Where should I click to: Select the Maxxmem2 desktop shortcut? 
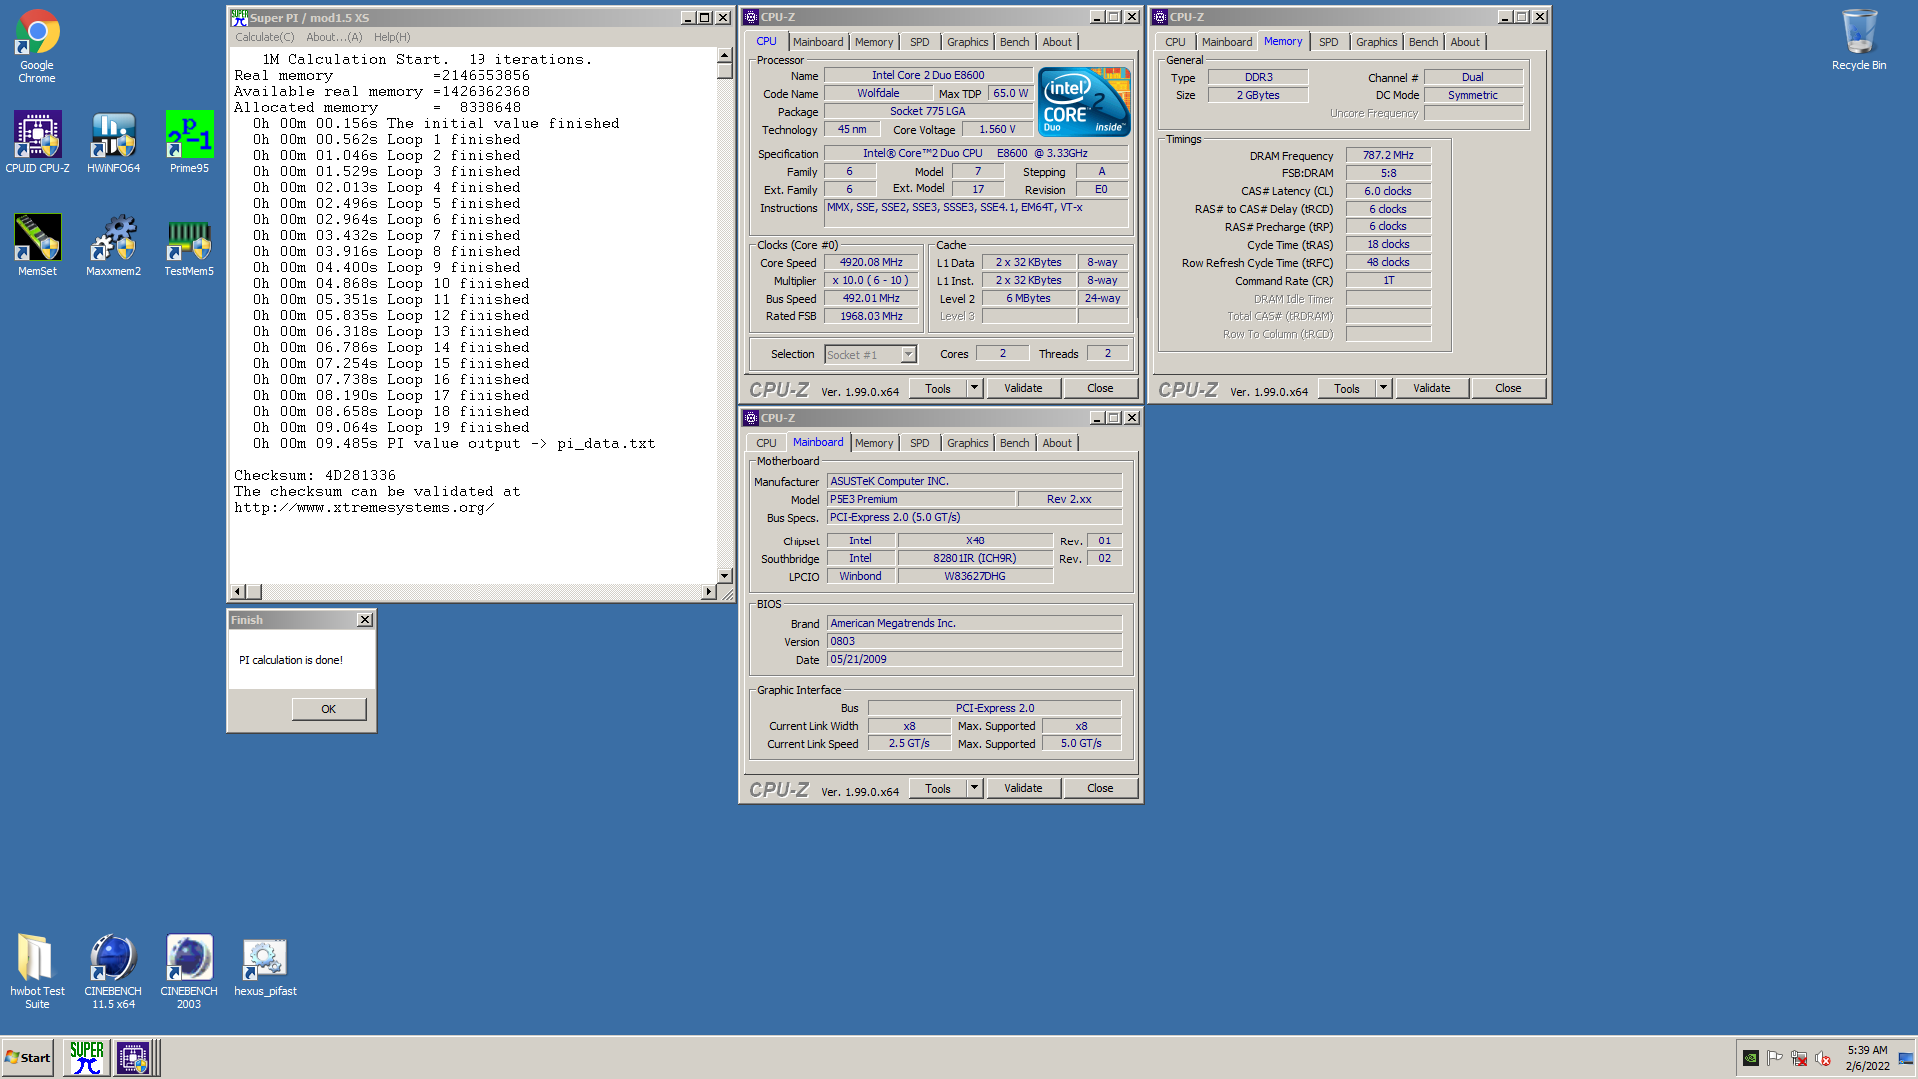pyautogui.click(x=113, y=245)
